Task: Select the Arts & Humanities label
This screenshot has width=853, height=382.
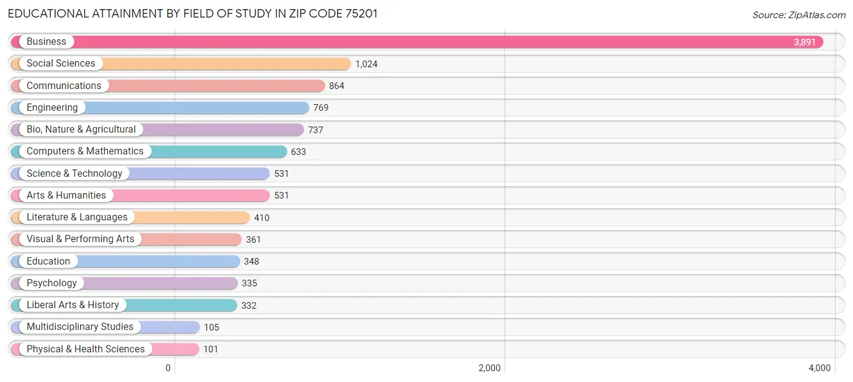Action: click(66, 195)
